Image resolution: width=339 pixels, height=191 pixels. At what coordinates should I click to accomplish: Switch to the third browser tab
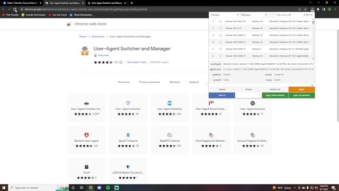click(x=107, y=3)
